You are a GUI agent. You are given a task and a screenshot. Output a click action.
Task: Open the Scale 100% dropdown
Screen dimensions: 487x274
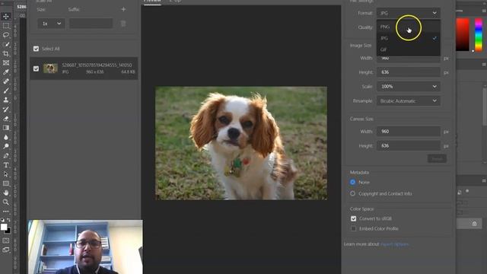(x=409, y=86)
